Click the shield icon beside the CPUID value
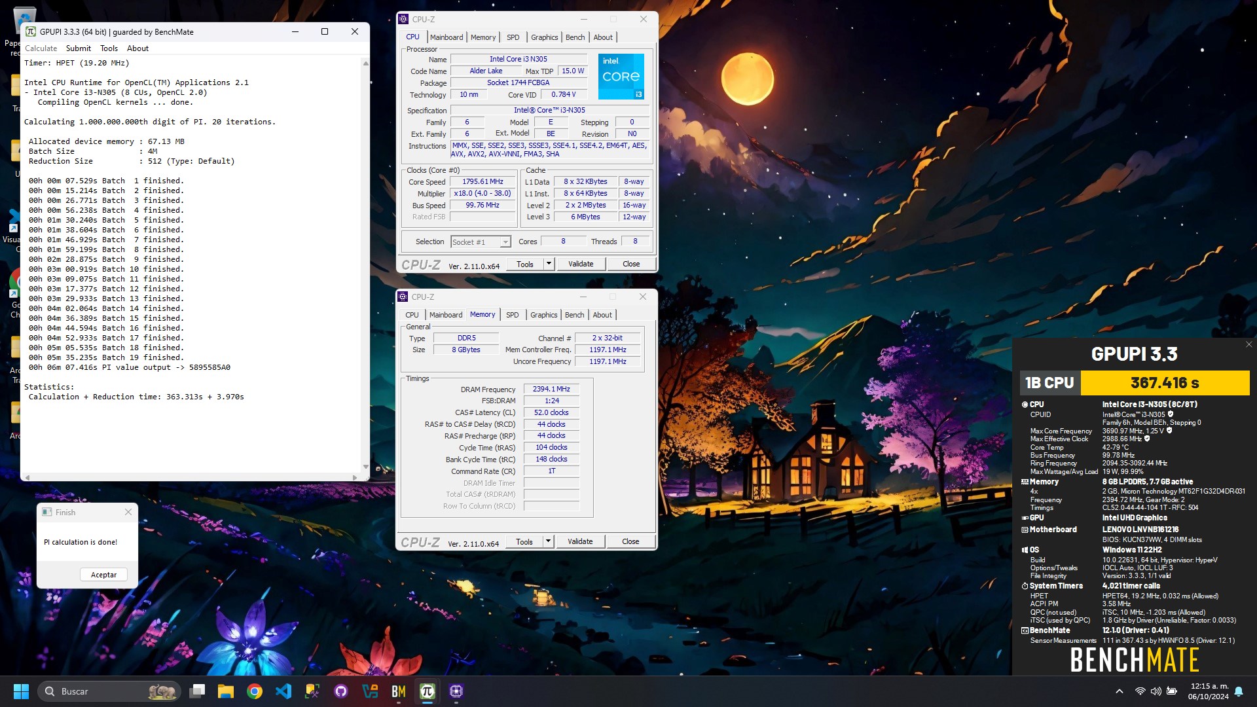Viewport: 1257px width, 707px height. point(1171,414)
